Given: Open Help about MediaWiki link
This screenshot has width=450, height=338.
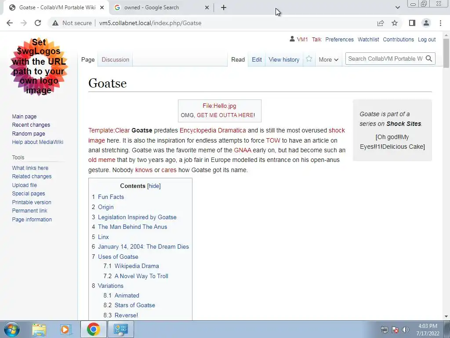Looking at the screenshot, I should pyautogui.click(x=38, y=142).
